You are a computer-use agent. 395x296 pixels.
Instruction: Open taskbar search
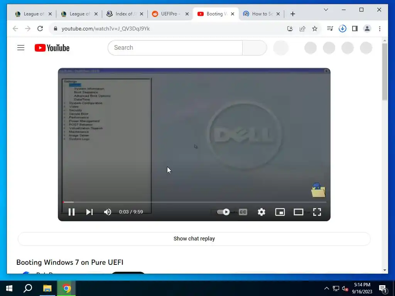click(x=28, y=288)
